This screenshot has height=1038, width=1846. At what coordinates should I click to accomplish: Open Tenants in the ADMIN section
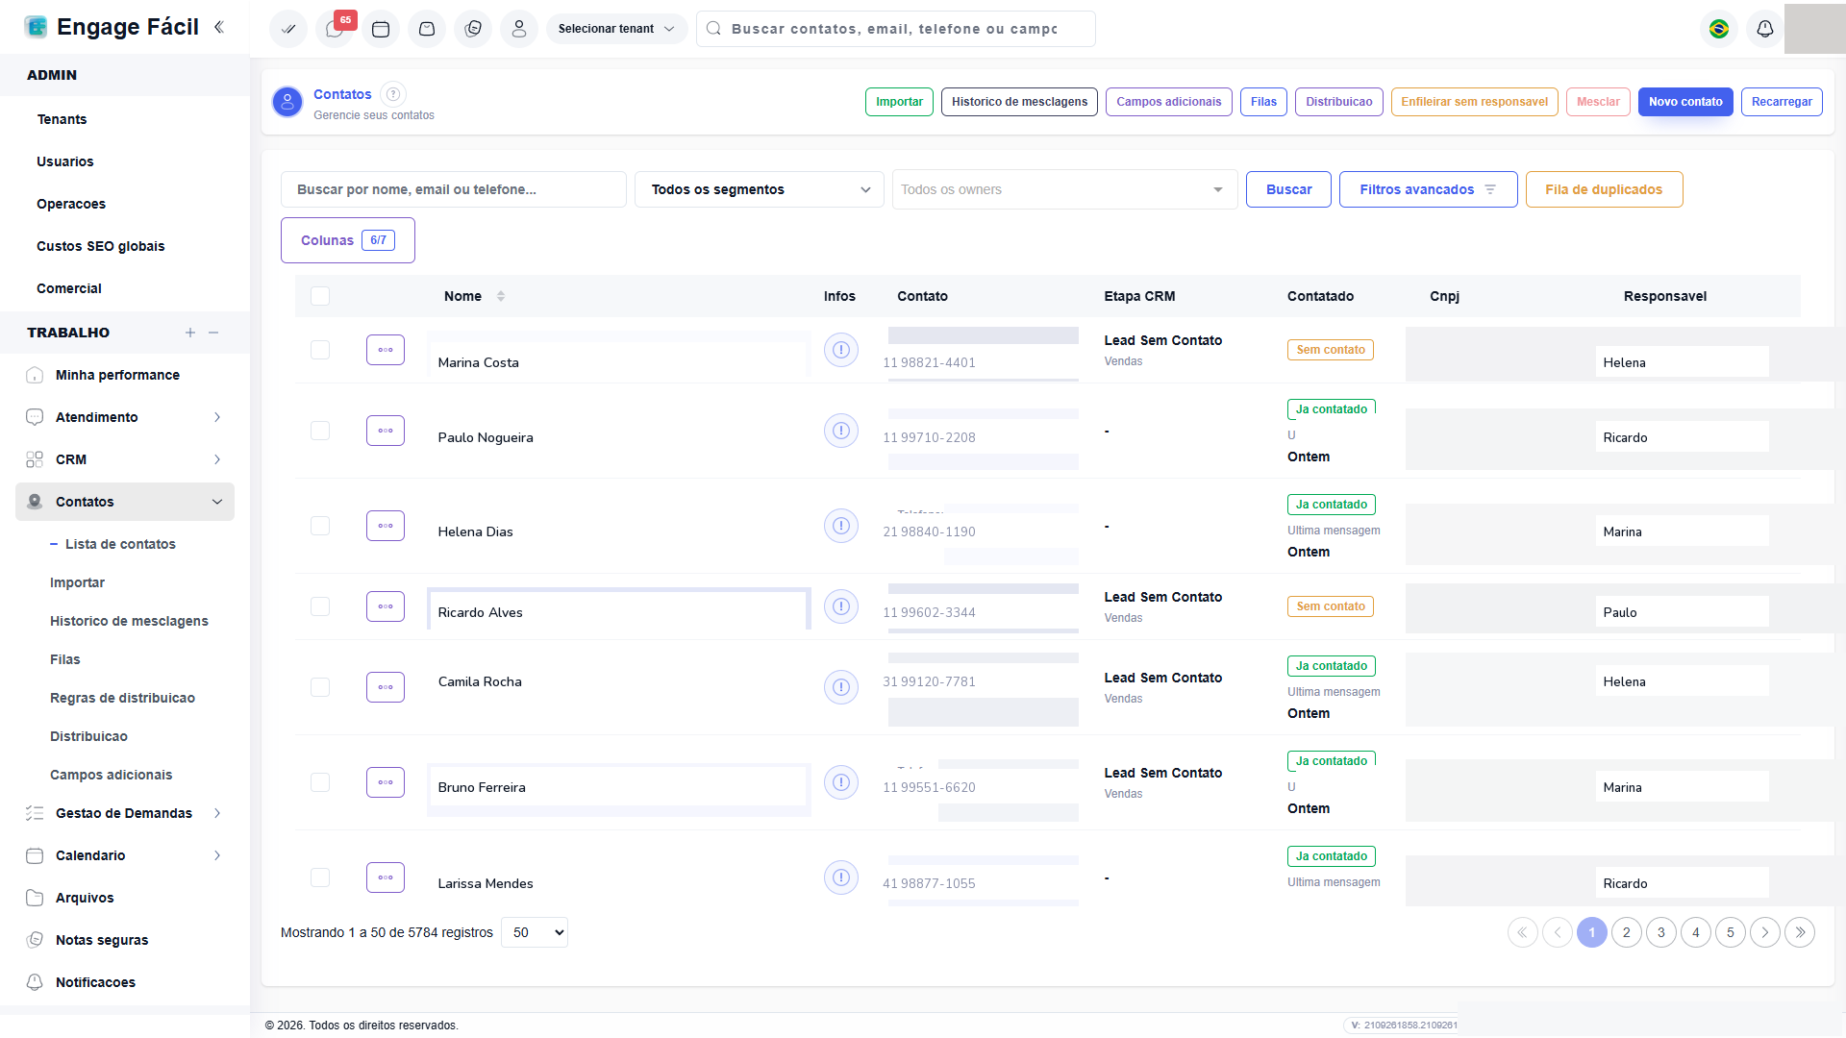[62, 119]
